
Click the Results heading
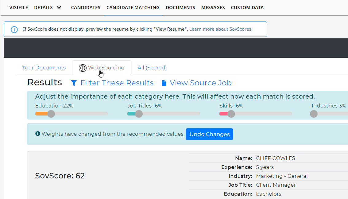44,82
